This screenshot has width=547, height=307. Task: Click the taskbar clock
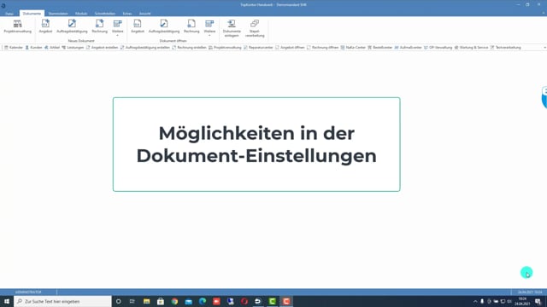(522, 301)
